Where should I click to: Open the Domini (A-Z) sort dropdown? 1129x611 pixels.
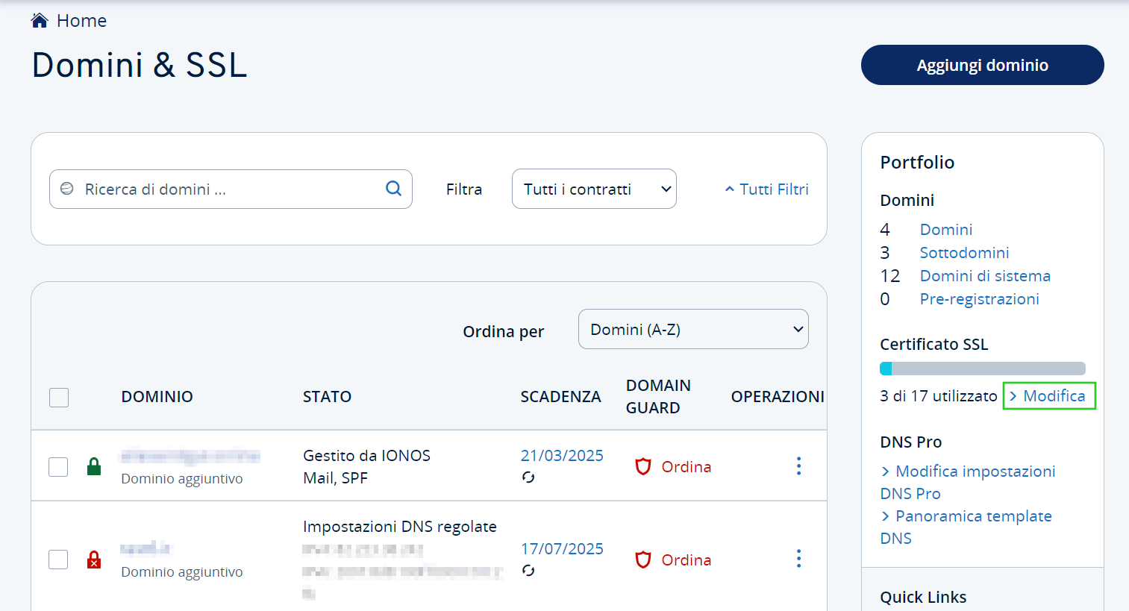(x=692, y=330)
